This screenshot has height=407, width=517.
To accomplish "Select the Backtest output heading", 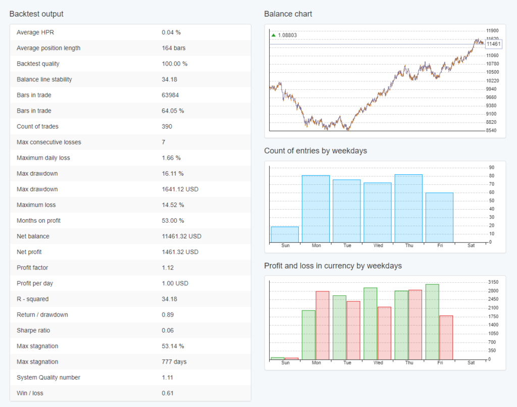I will (36, 14).
